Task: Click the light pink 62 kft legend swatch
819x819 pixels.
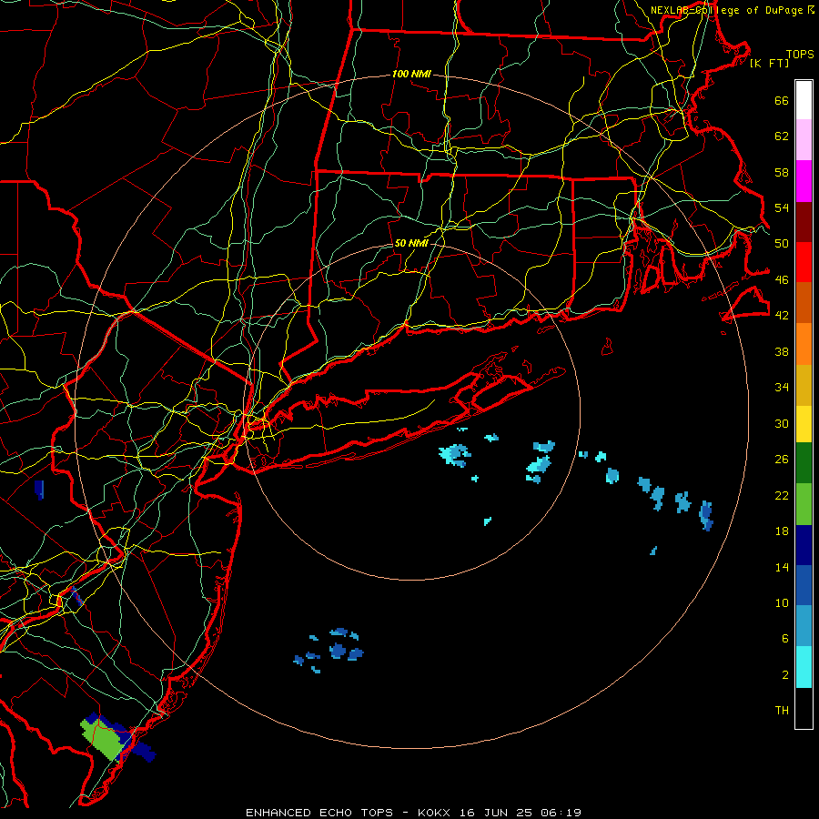Action: (x=804, y=140)
